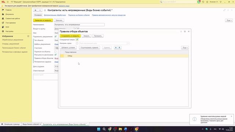Toggle the Подписки на объекты checkbox

click(55, 52)
